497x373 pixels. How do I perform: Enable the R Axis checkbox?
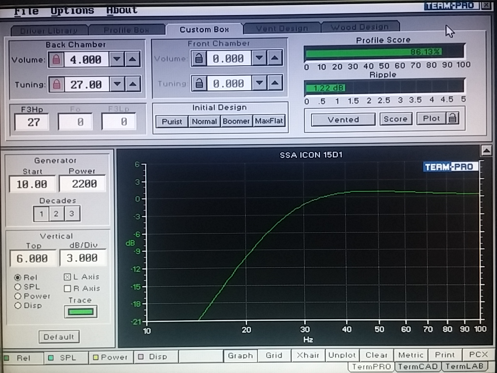(67, 288)
